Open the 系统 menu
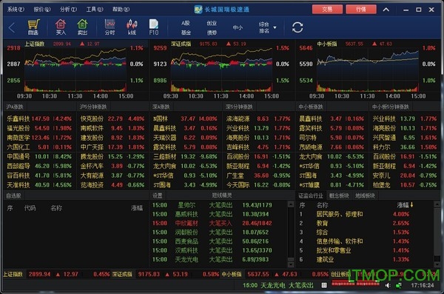 (16, 10)
